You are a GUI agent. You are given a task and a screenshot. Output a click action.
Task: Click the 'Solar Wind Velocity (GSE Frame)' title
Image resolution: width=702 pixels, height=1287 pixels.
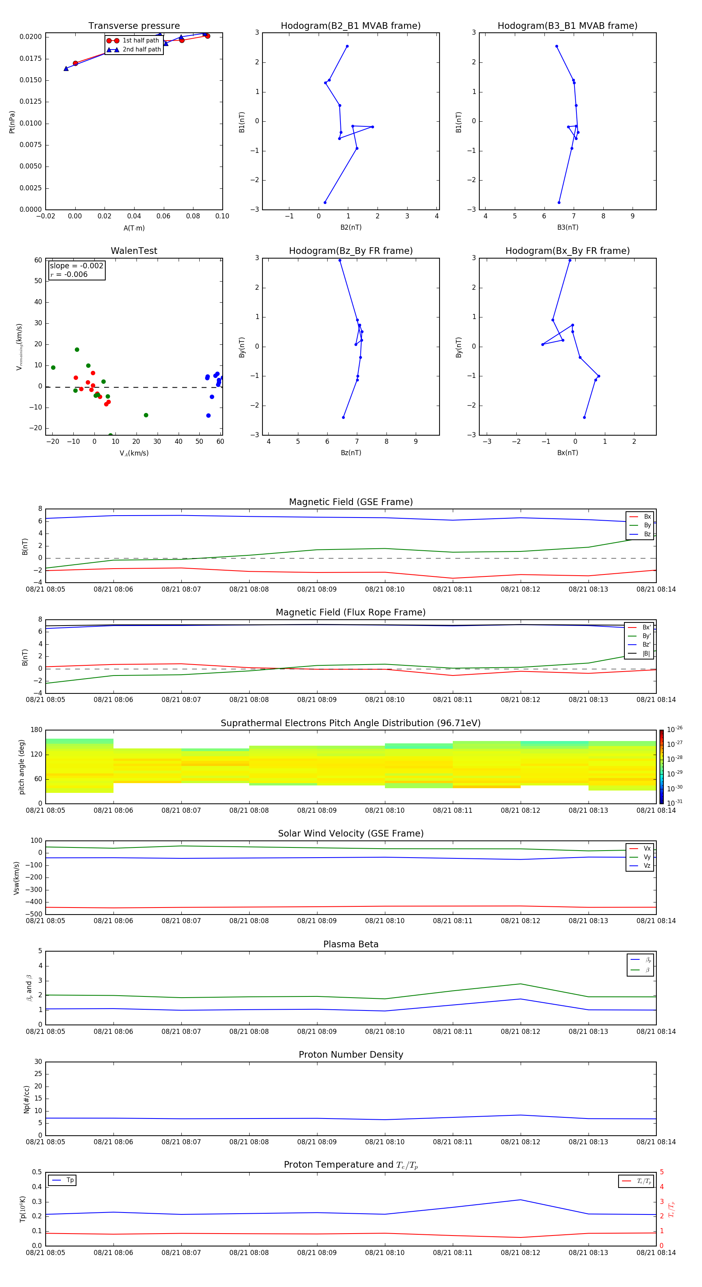pyautogui.click(x=351, y=834)
